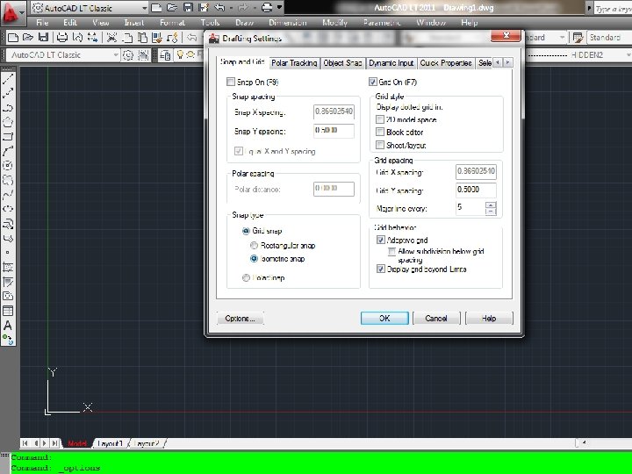The width and height of the screenshot is (632, 474).
Task: Select the Arc draw tool
Action: pos(8,151)
